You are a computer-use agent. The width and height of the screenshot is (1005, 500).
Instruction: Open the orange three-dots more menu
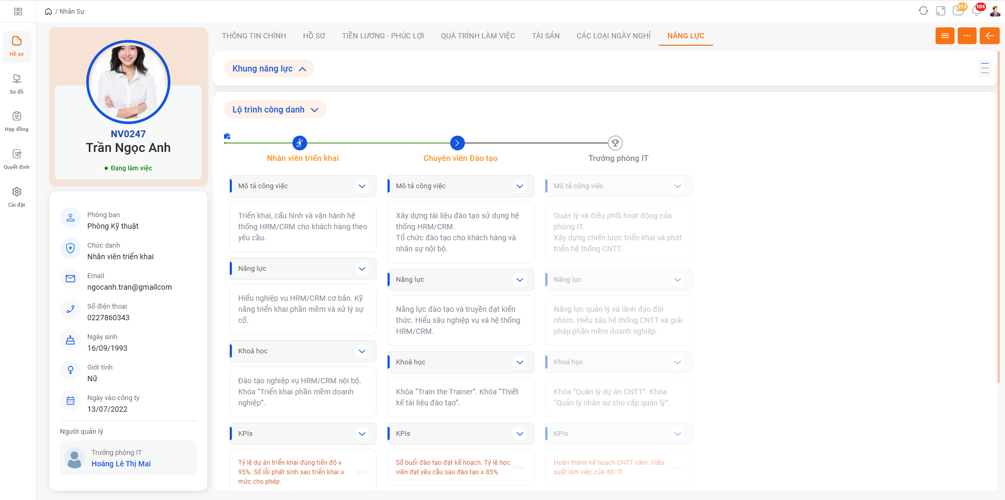click(967, 36)
